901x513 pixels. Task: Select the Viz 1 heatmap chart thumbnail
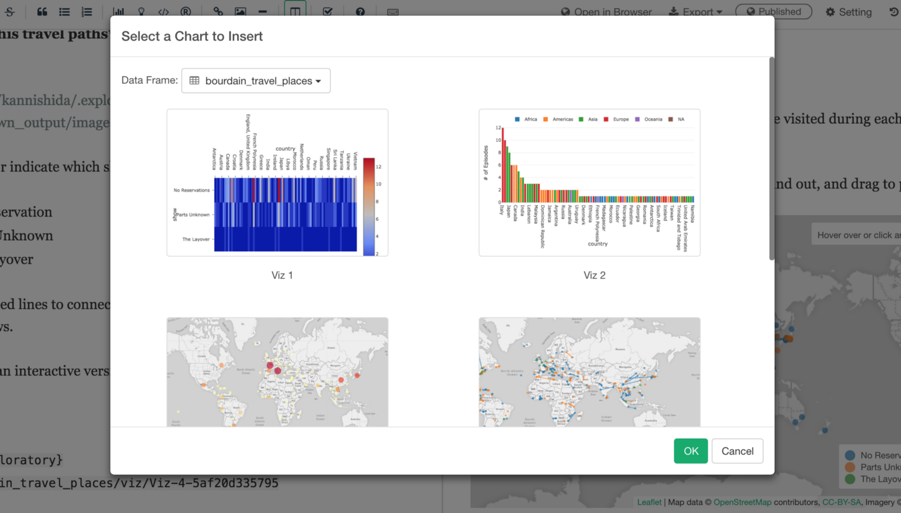point(277,183)
